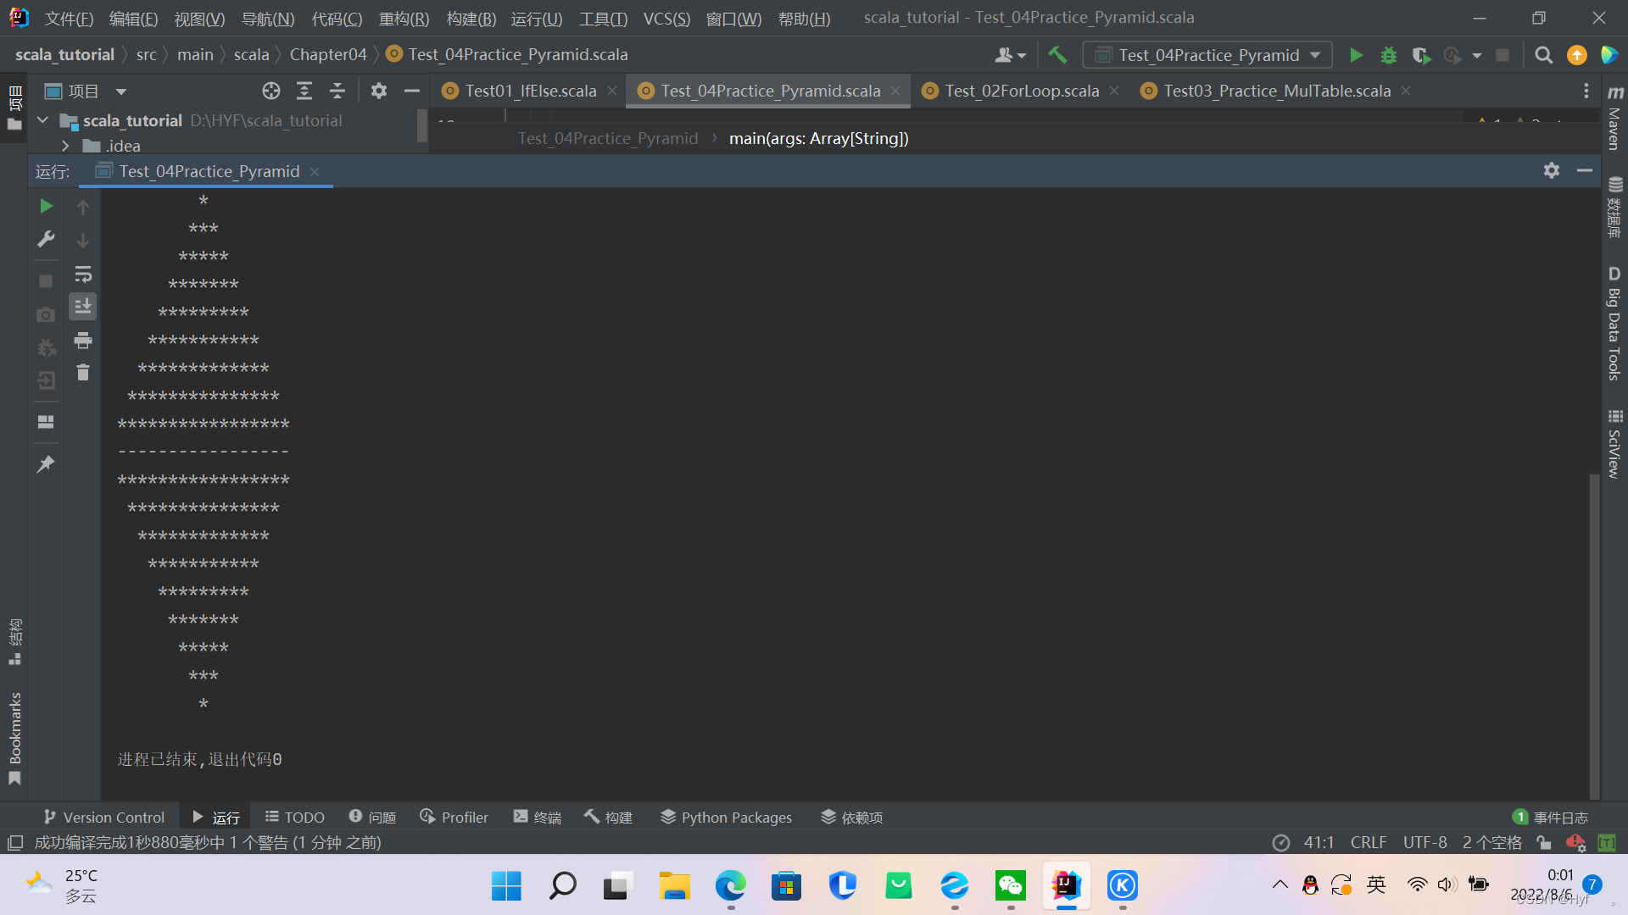Open the project view dropdown arrow
The width and height of the screenshot is (1628, 915).
pyautogui.click(x=121, y=91)
